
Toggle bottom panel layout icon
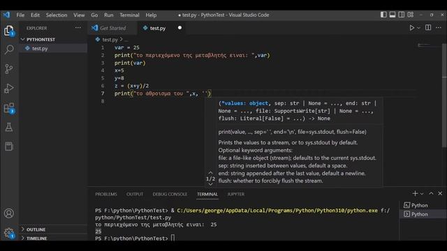[x=393, y=15]
